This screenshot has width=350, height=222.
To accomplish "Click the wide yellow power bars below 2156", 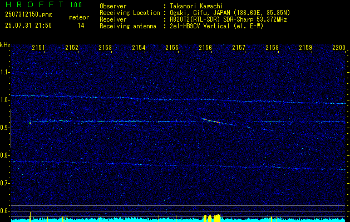I will click(x=212, y=218).
